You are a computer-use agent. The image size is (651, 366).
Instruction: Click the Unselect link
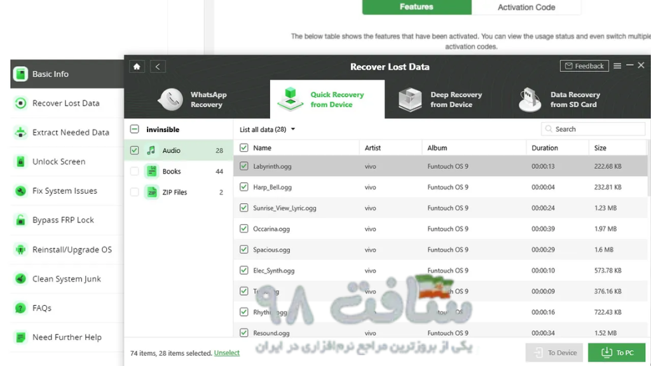coord(227,353)
